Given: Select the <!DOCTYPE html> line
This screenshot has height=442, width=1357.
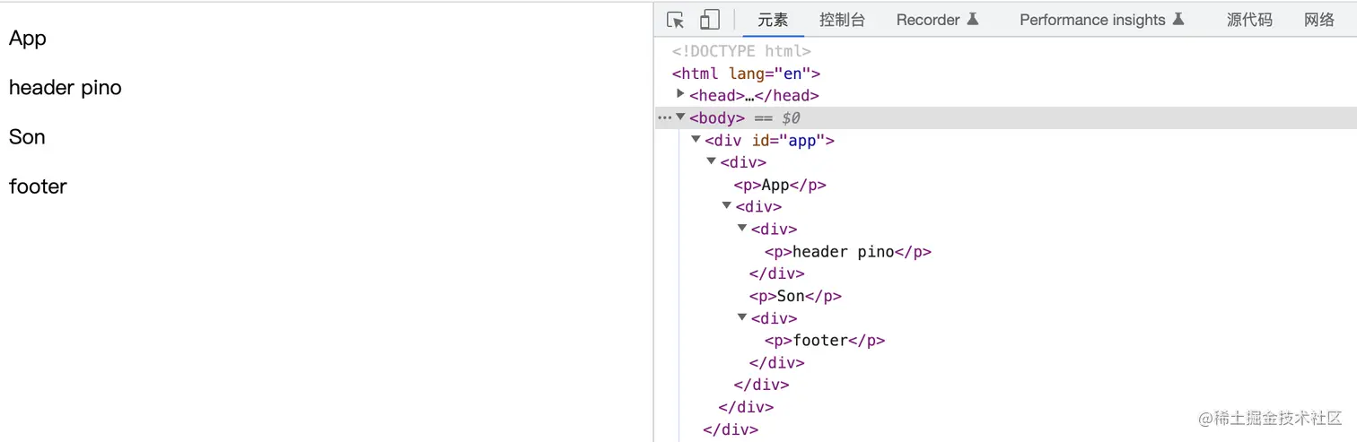Looking at the screenshot, I should coord(741,51).
